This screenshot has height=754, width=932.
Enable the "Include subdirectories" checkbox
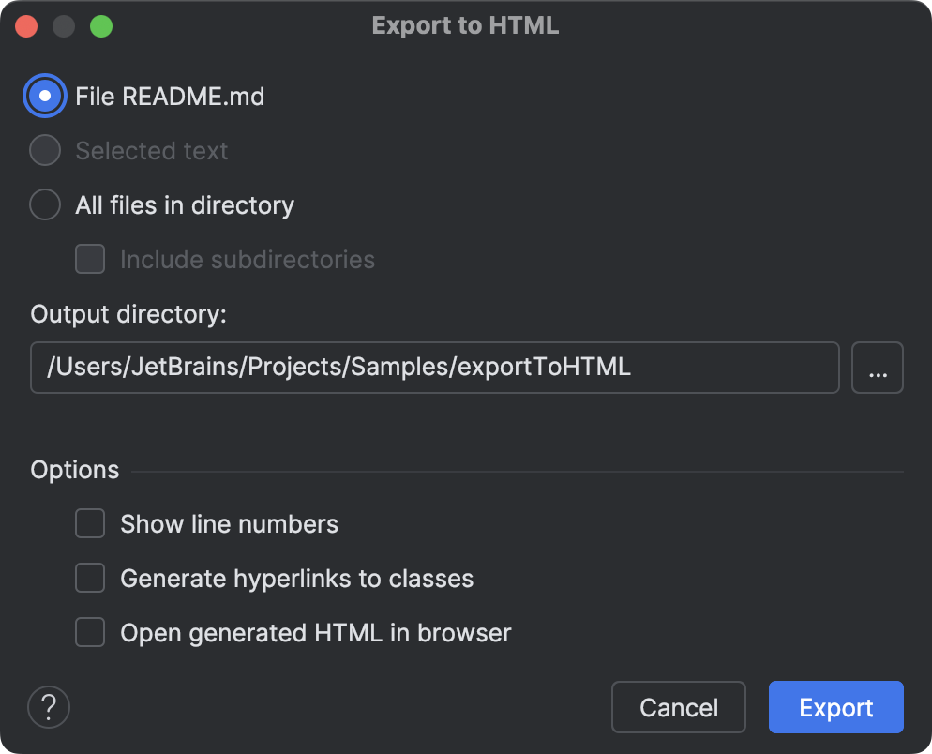pyautogui.click(x=90, y=260)
